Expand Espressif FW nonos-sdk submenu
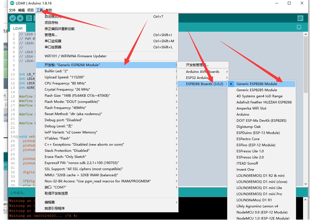 (107, 163)
